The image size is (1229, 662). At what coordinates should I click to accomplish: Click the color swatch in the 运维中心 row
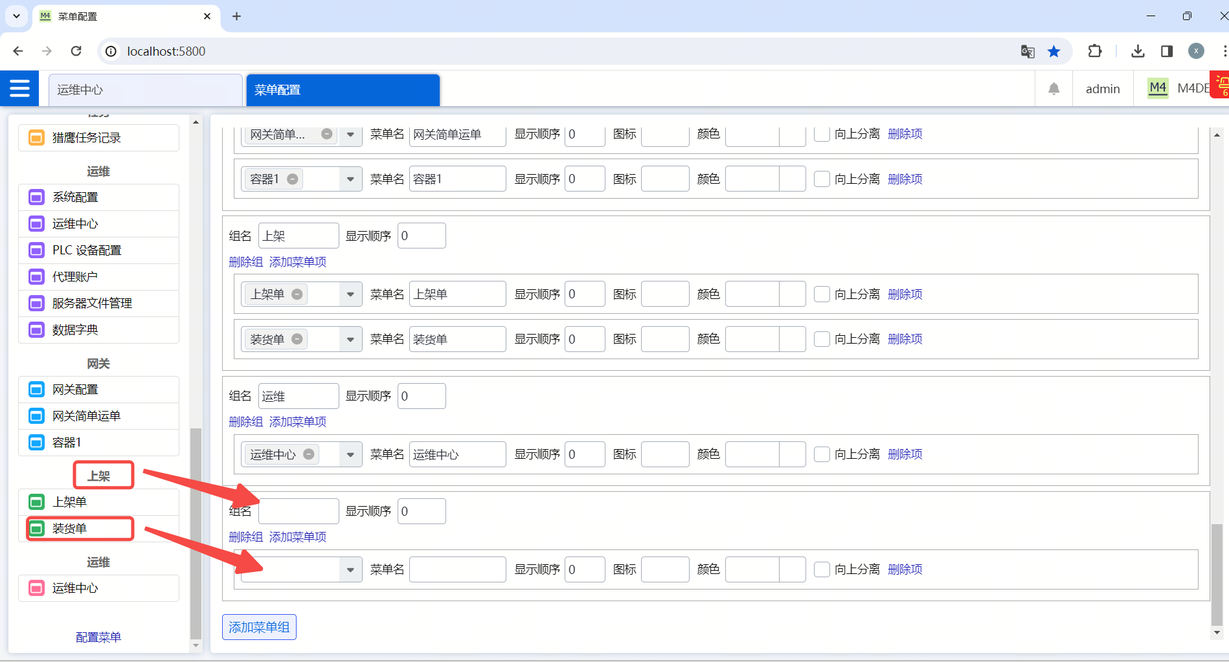[792, 454]
